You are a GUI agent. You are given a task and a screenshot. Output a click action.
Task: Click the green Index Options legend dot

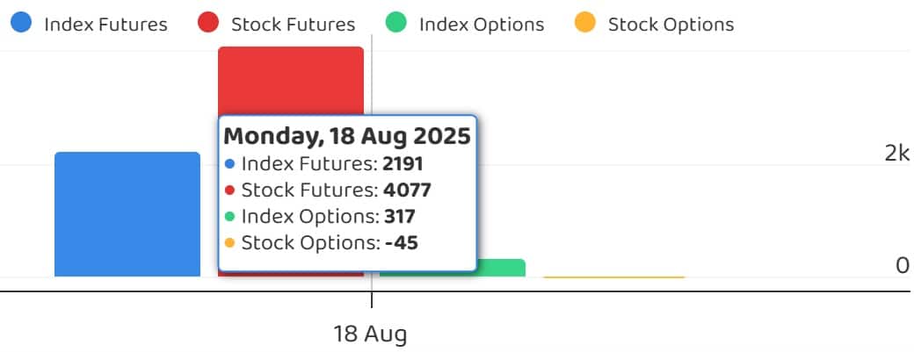[x=398, y=24]
